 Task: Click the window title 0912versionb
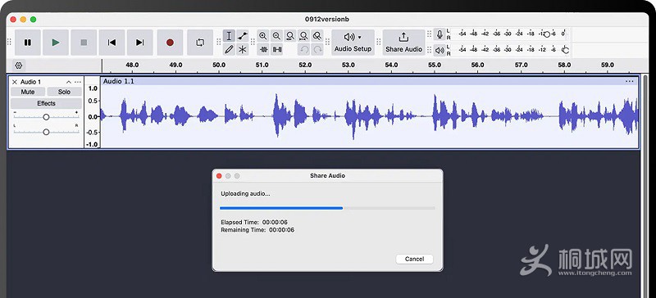pyautogui.click(x=327, y=19)
